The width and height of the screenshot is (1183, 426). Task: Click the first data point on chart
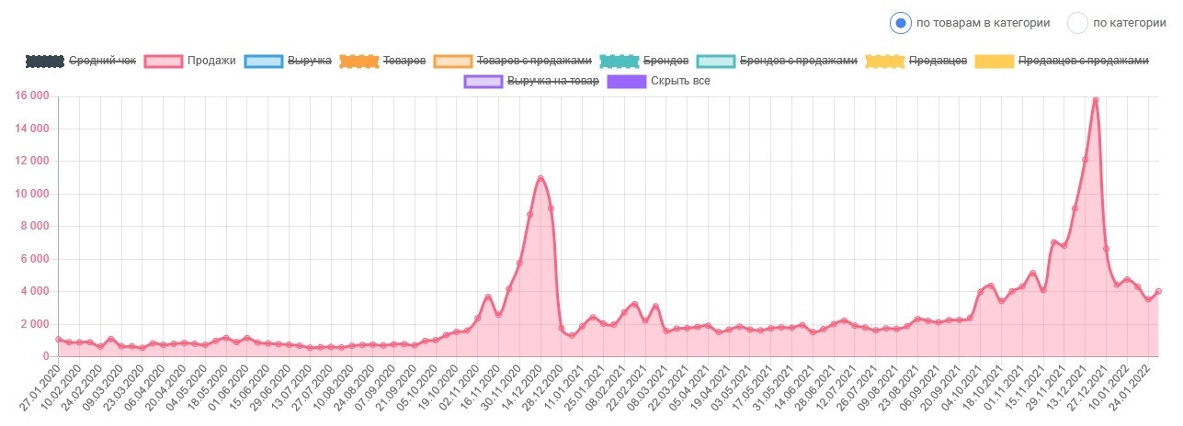pos(59,339)
